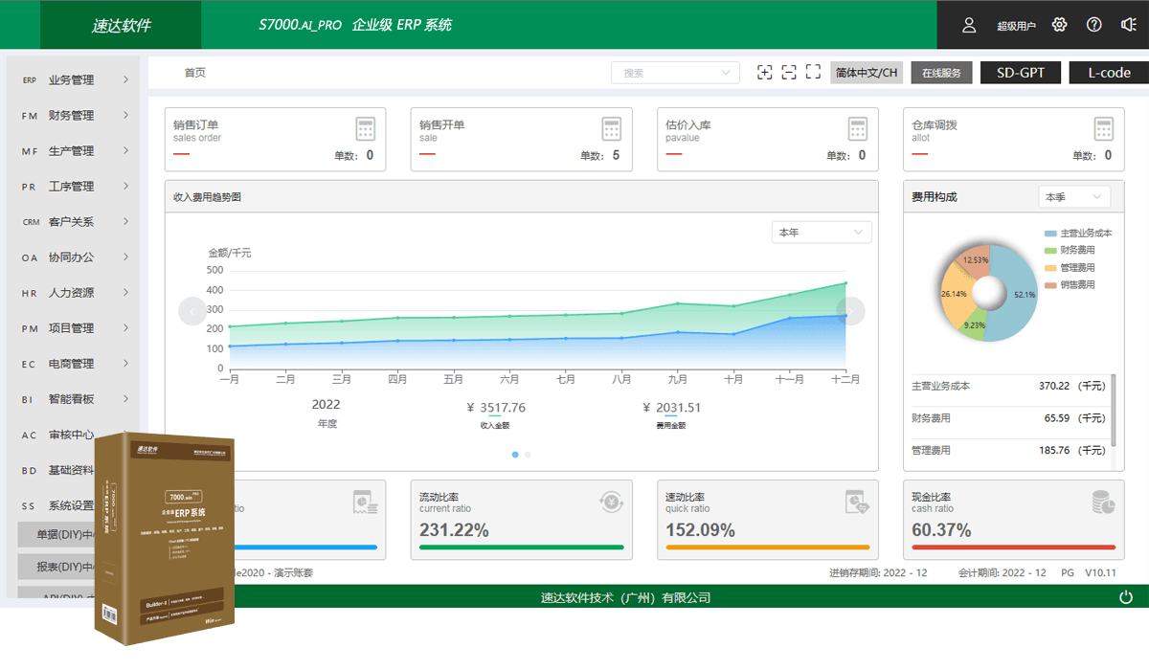Launch SD-GPT from the top bar
Viewport: 1149px width, 670px height.
click(x=1020, y=72)
